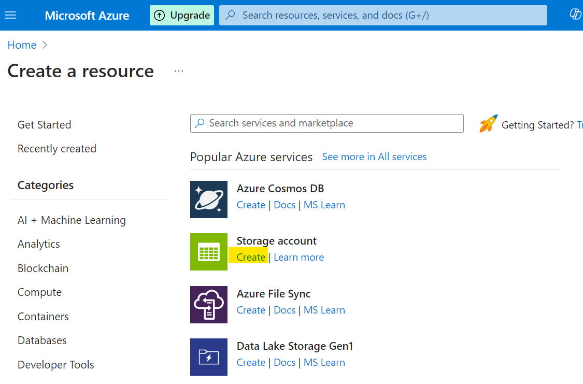This screenshot has height=384, width=583.
Task: Open See more in All services
Action: pos(374,157)
